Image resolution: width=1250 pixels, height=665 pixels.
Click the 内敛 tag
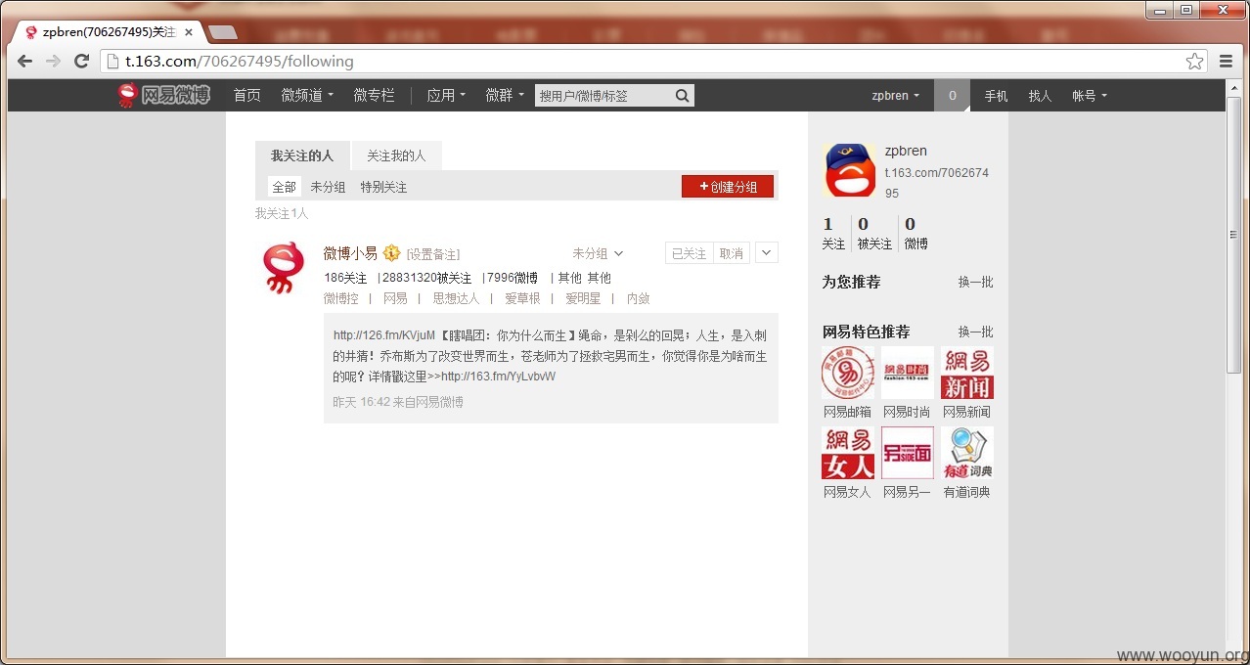point(638,298)
